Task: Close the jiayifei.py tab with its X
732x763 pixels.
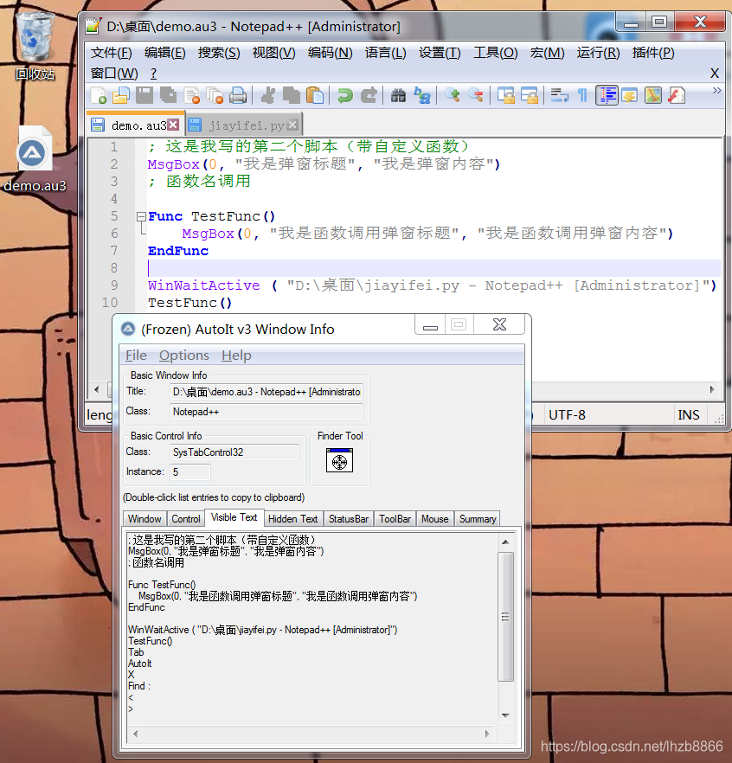Action: click(x=292, y=125)
